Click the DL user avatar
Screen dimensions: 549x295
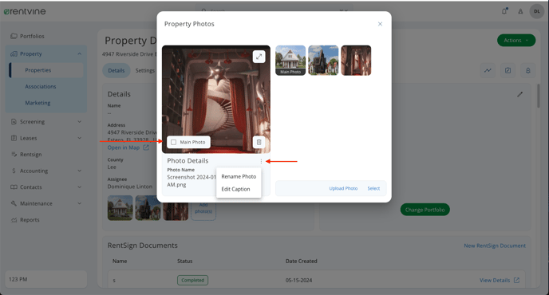536,11
